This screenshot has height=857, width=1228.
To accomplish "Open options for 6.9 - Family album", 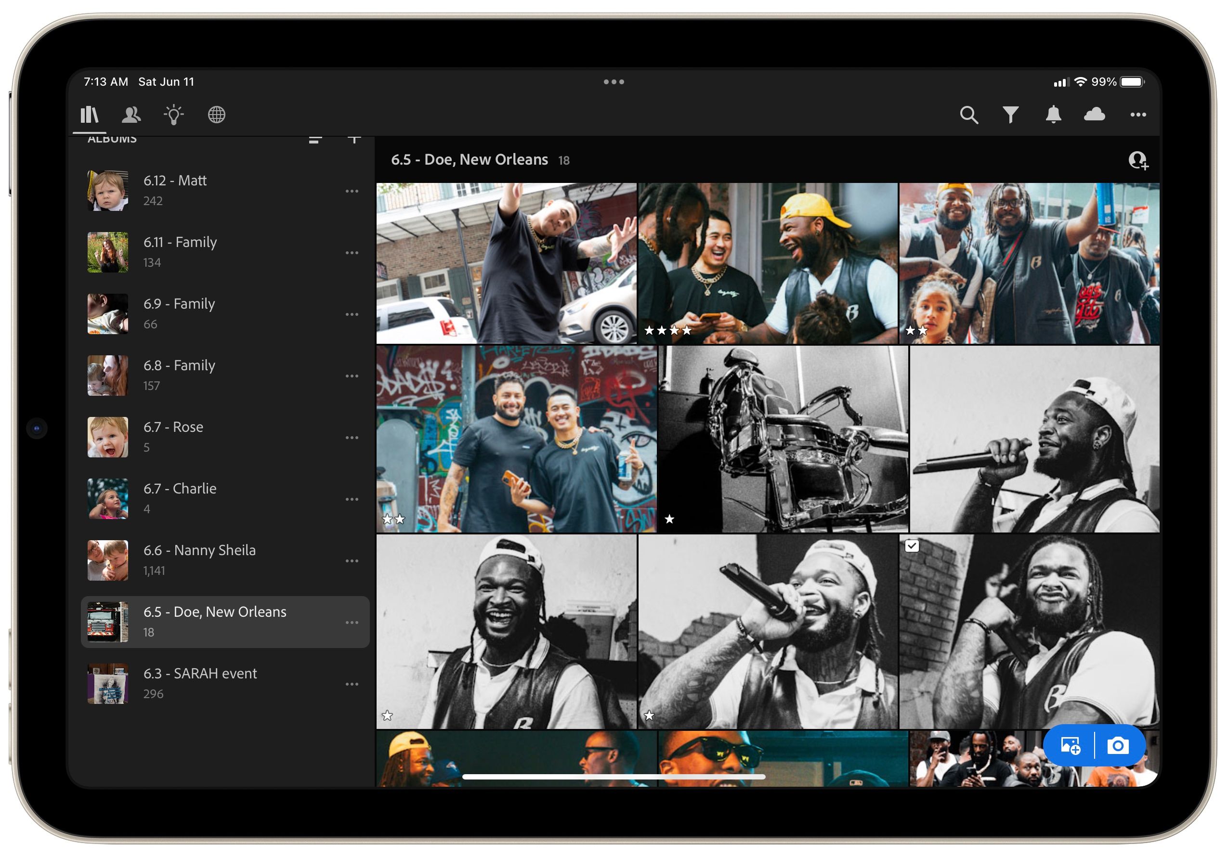I will [x=352, y=314].
